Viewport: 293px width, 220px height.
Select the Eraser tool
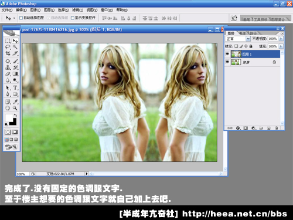(x=8, y=74)
